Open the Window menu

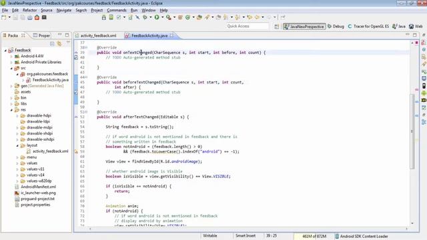[x=148, y=11]
